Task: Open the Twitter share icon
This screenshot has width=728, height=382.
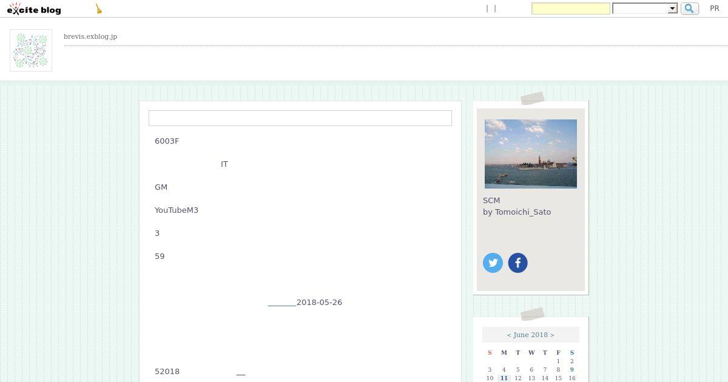Action: coord(493,263)
